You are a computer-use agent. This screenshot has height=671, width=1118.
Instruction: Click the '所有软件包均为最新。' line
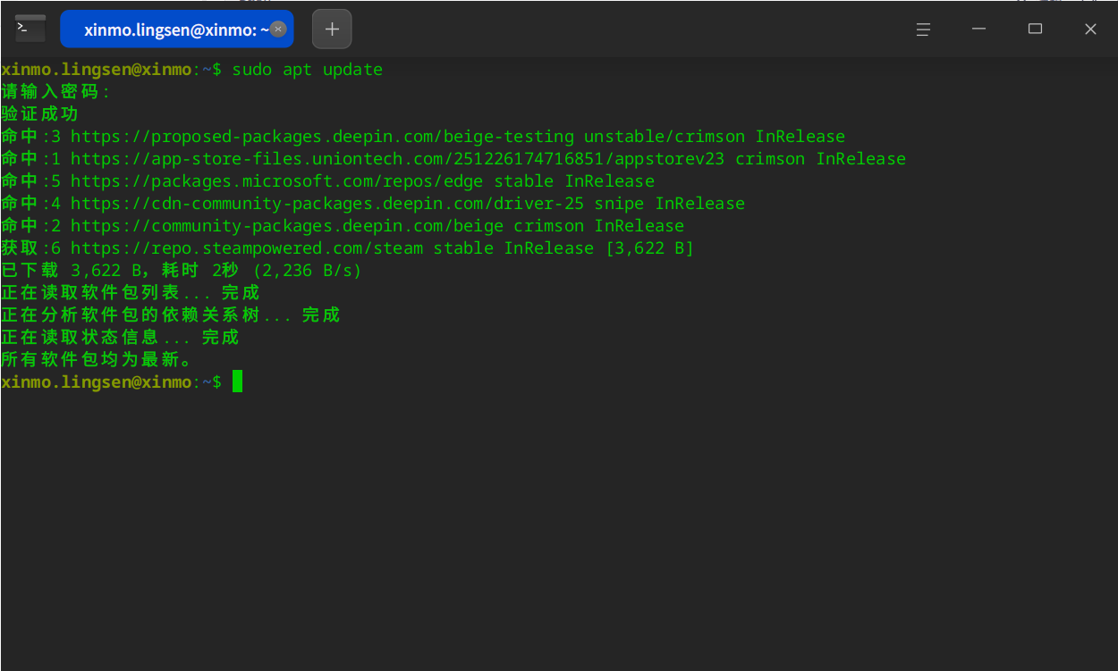(x=97, y=360)
